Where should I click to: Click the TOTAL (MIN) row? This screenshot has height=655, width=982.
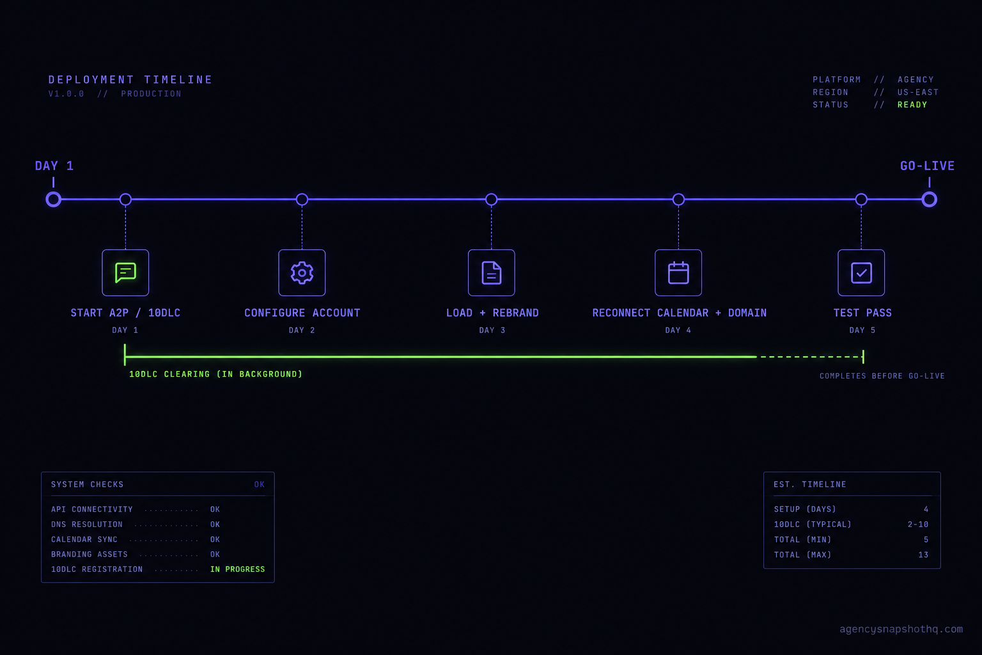852,540
